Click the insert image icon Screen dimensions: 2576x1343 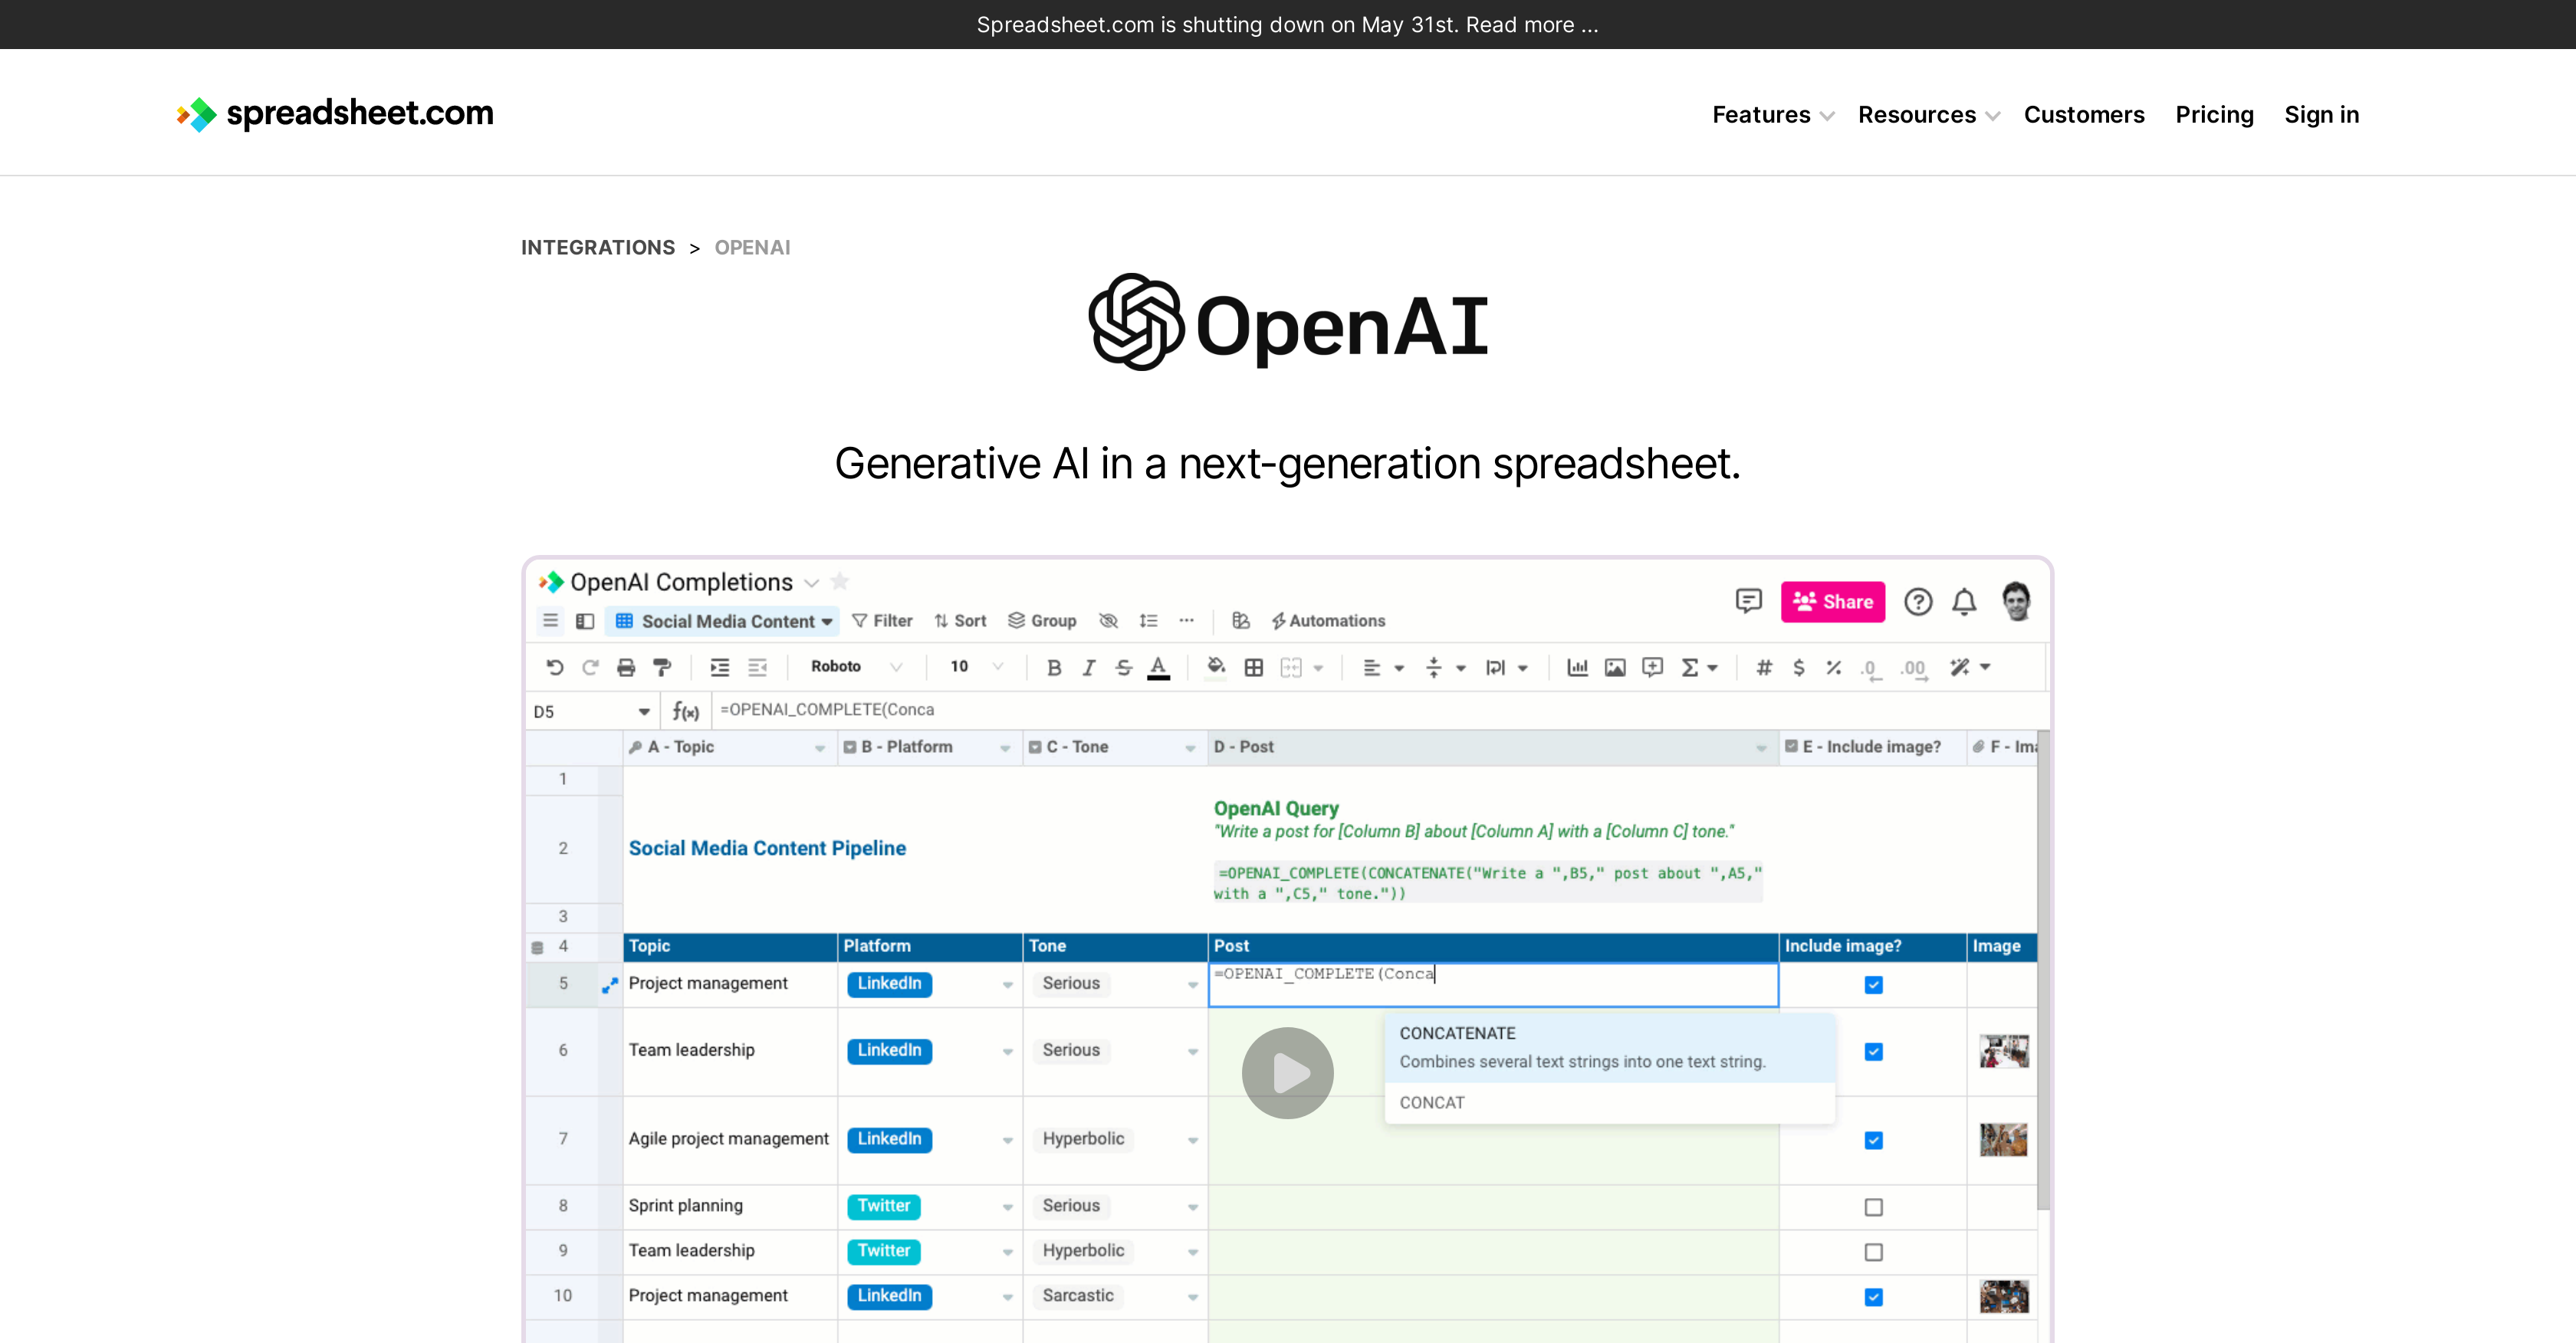point(1615,667)
